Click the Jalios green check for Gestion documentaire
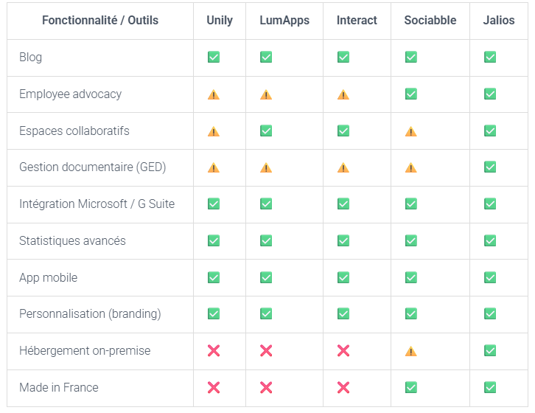Viewport: 535px width, 413px height. coord(490,167)
